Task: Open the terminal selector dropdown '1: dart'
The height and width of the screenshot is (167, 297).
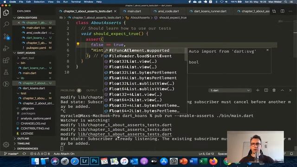Action: [230, 90]
